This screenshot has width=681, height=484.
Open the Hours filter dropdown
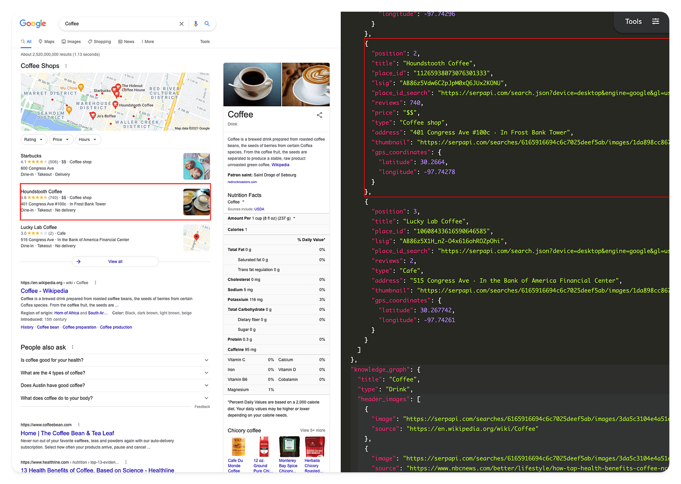click(87, 139)
